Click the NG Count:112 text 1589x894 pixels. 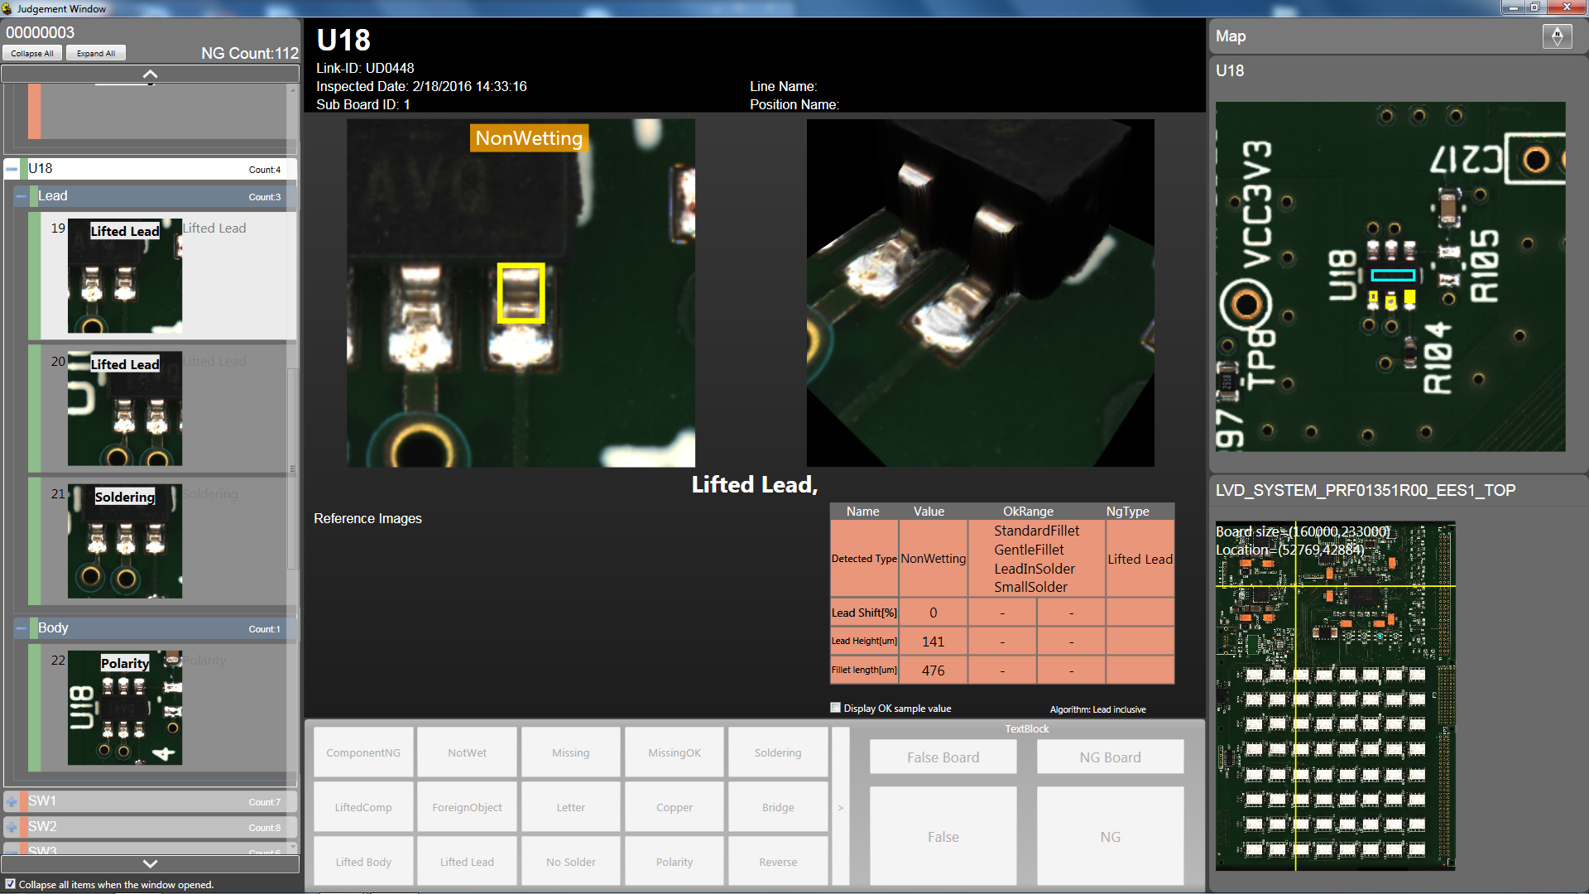coord(250,54)
